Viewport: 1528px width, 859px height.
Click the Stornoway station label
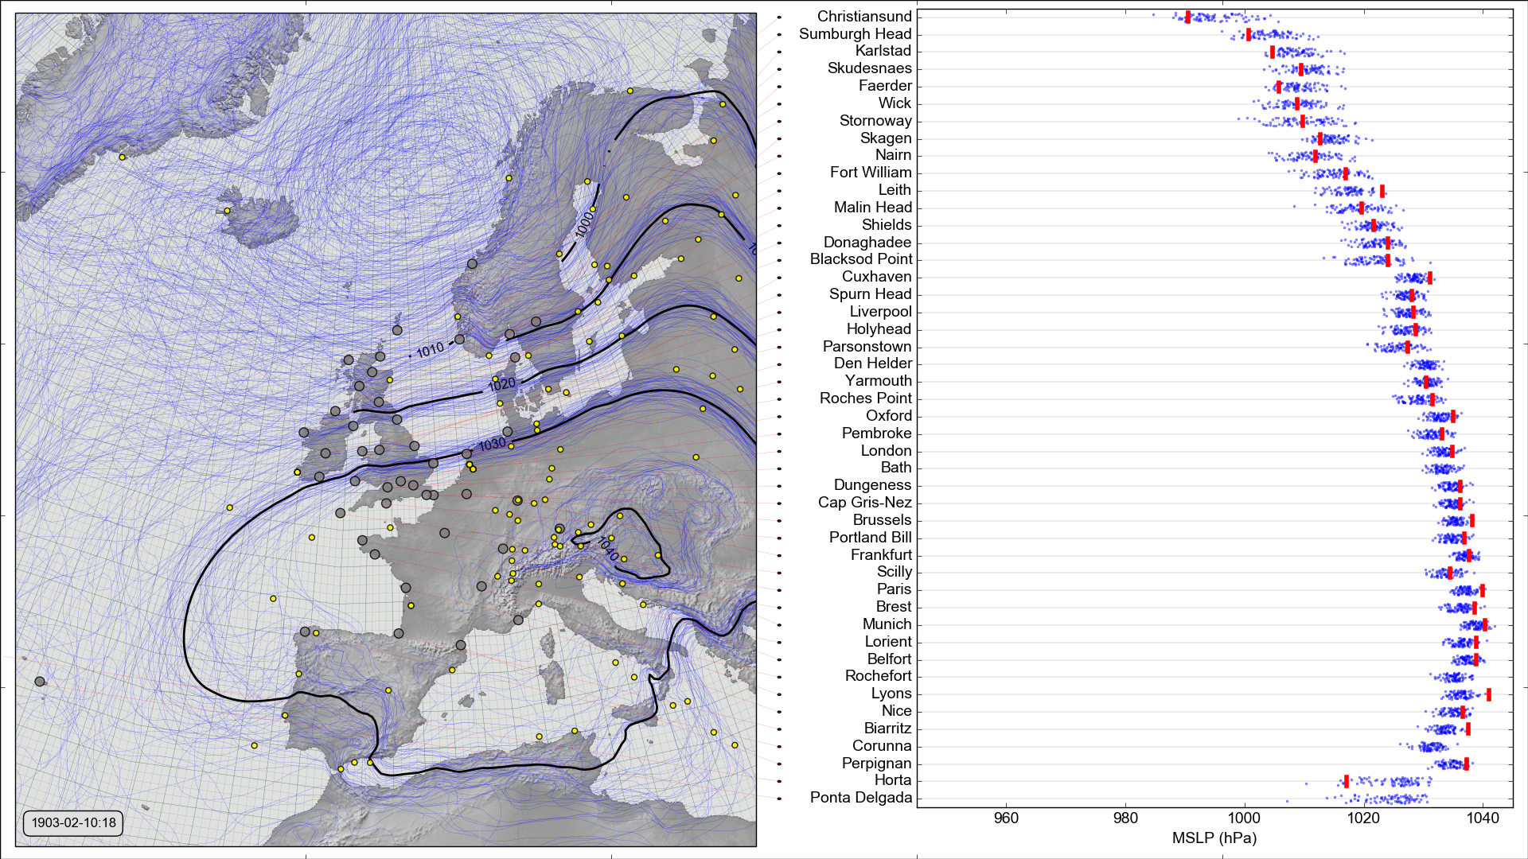(x=875, y=121)
